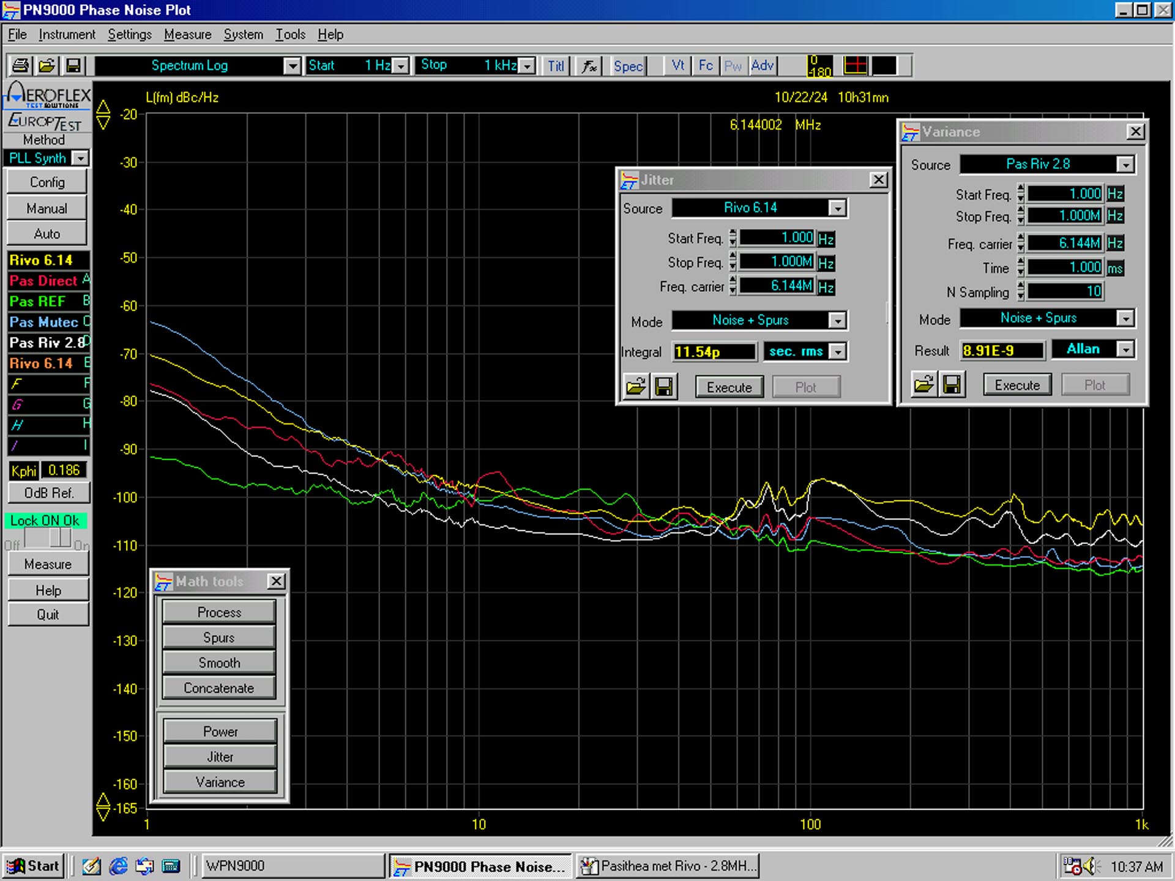This screenshot has width=1175, height=881.
Task: Open the Tools menu
Action: tap(290, 34)
